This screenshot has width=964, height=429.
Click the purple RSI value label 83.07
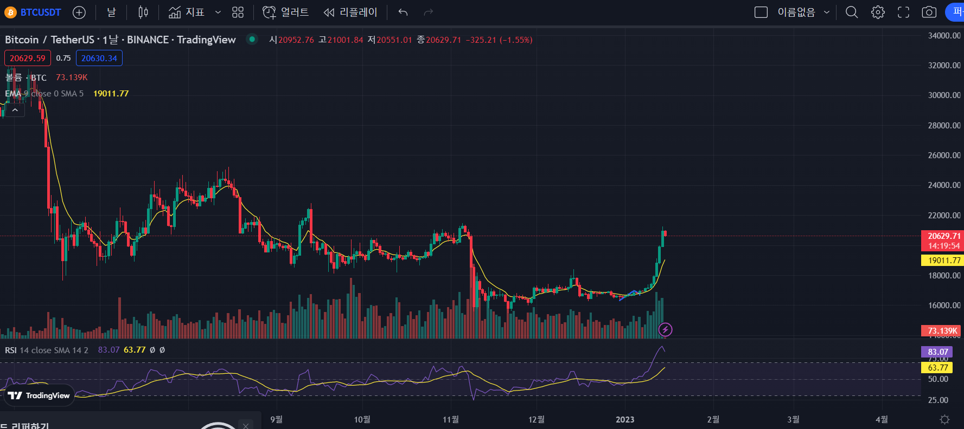937,352
